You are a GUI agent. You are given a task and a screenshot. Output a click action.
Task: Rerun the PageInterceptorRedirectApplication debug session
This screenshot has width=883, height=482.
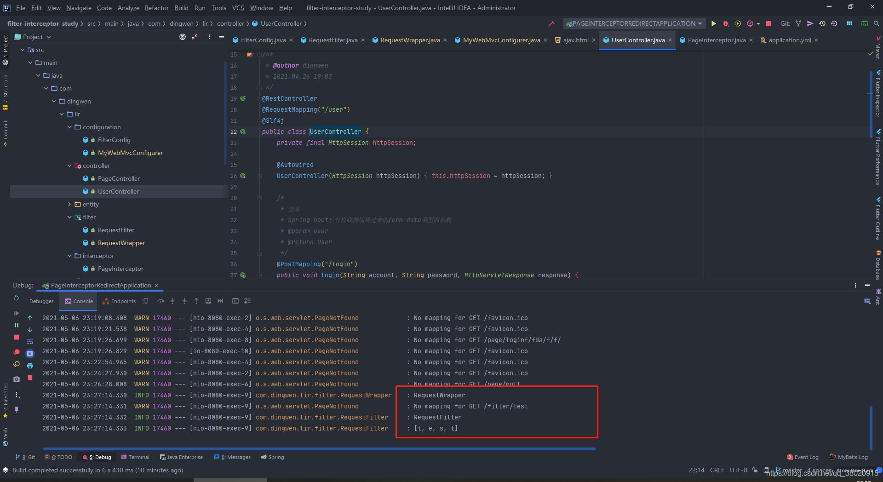(17, 298)
